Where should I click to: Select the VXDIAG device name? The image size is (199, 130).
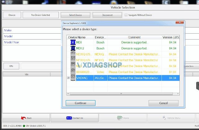pyautogui.click(x=82, y=78)
